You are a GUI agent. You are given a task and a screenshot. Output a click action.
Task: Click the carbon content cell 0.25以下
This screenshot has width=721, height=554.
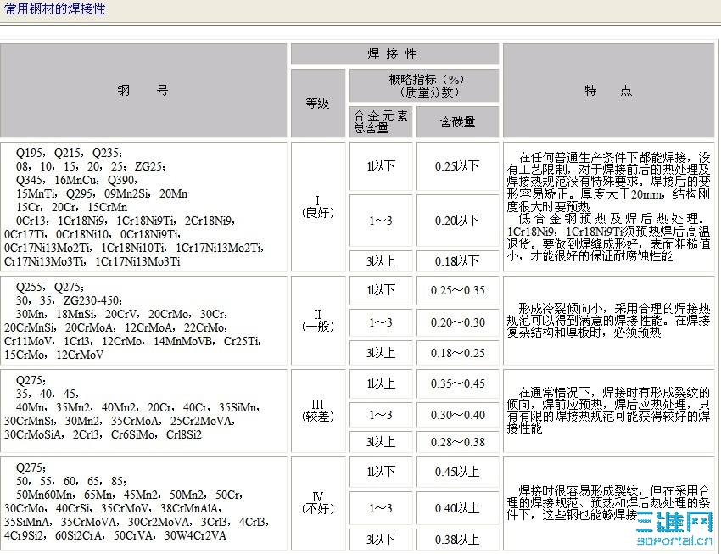457,166
